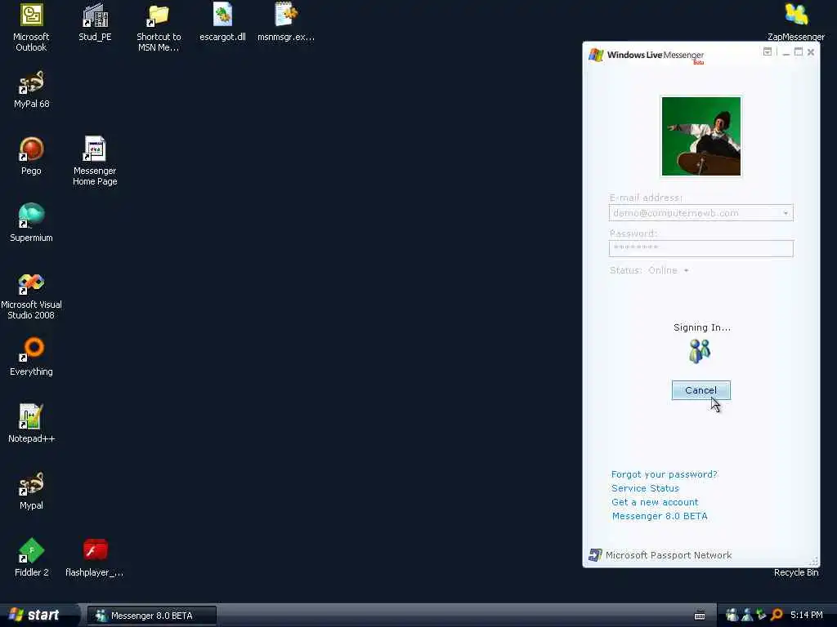Maximize the Messenger window
The width and height of the screenshot is (837, 627).
799,51
